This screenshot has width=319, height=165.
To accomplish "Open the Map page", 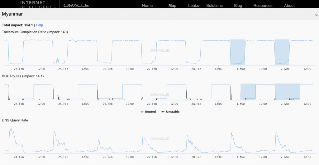I will (x=172, y=6).
